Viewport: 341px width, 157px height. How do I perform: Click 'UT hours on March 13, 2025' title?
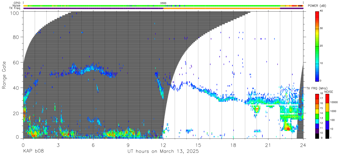[x=163, y=151]
